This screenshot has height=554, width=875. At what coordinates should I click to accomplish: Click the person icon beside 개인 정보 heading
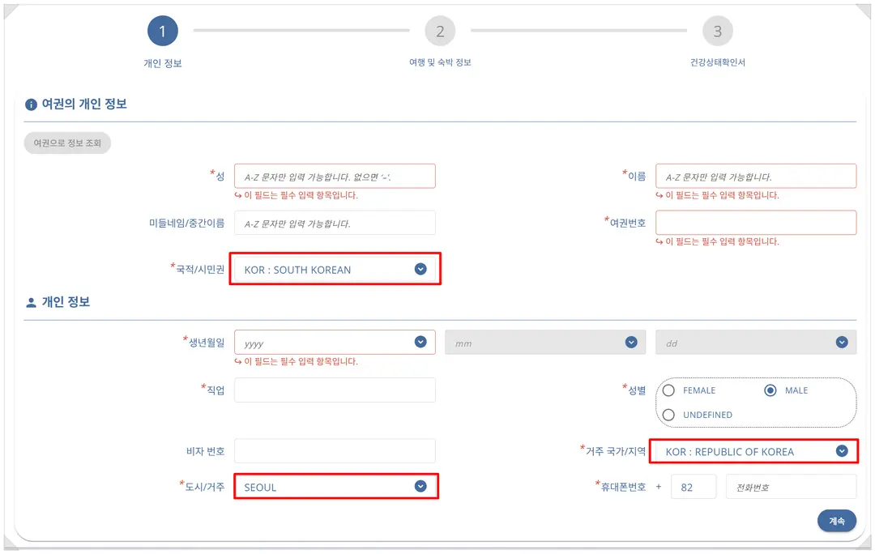tap(32, 302)
